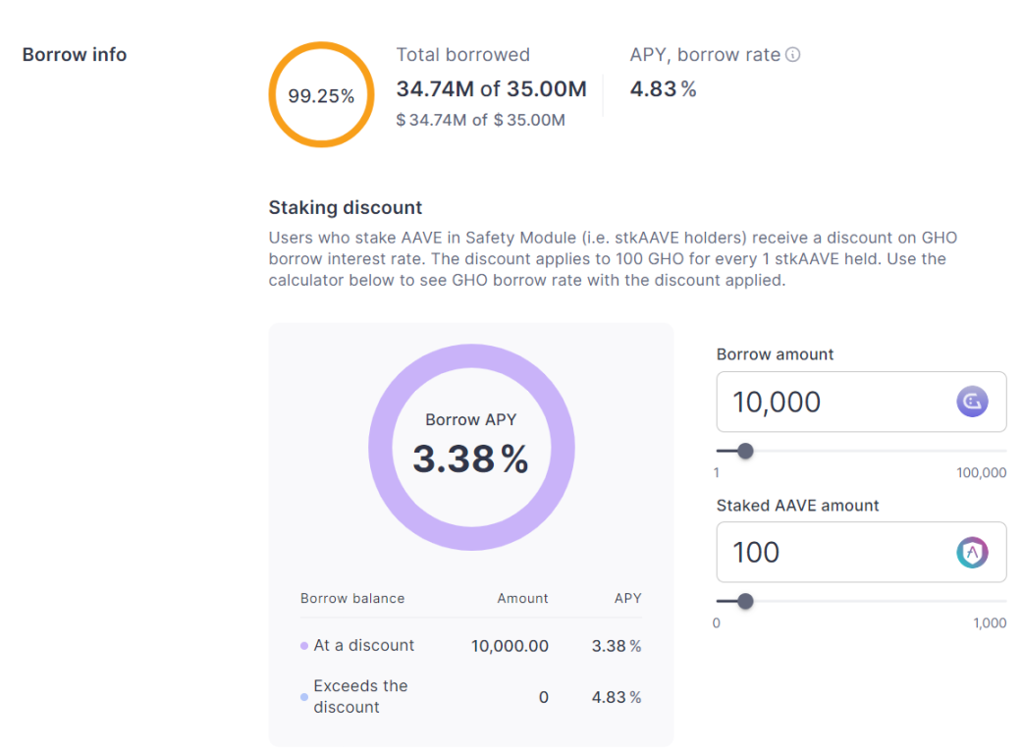
Task: Click the 'Exceeds the discount' legend dot
Action: 305,697
